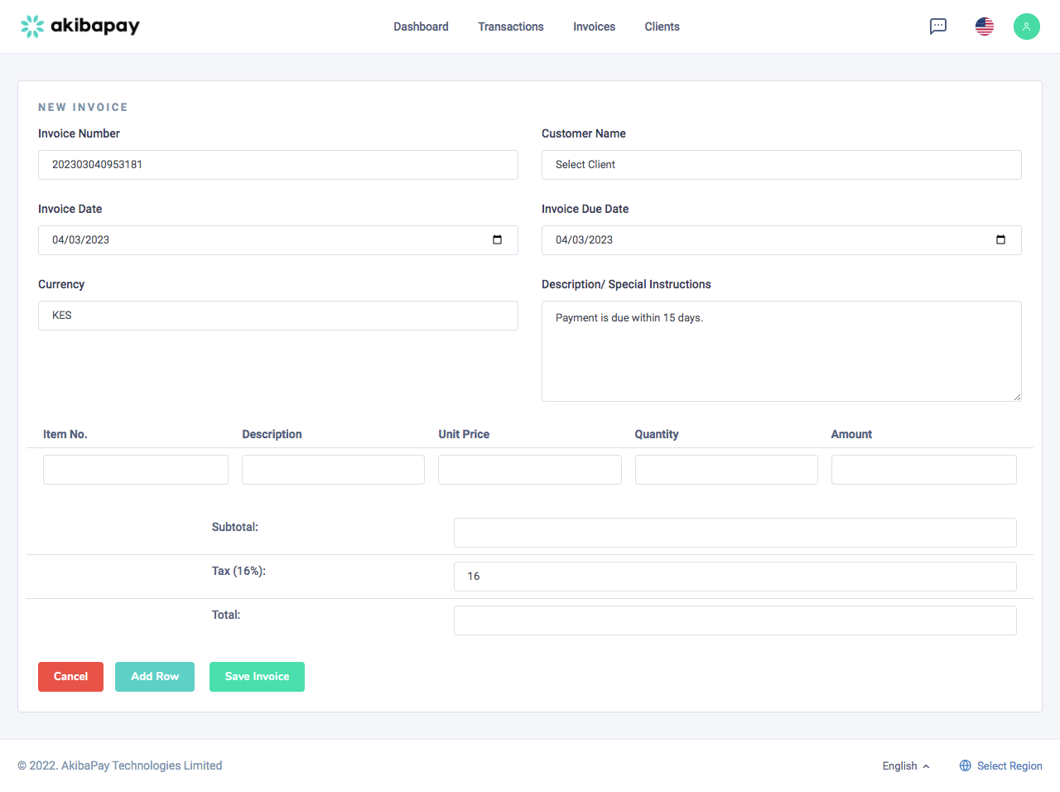Click the NEW INVOICE heading
The height and width of the screenshot is (792, 1060).
click(x=83, y=107)
